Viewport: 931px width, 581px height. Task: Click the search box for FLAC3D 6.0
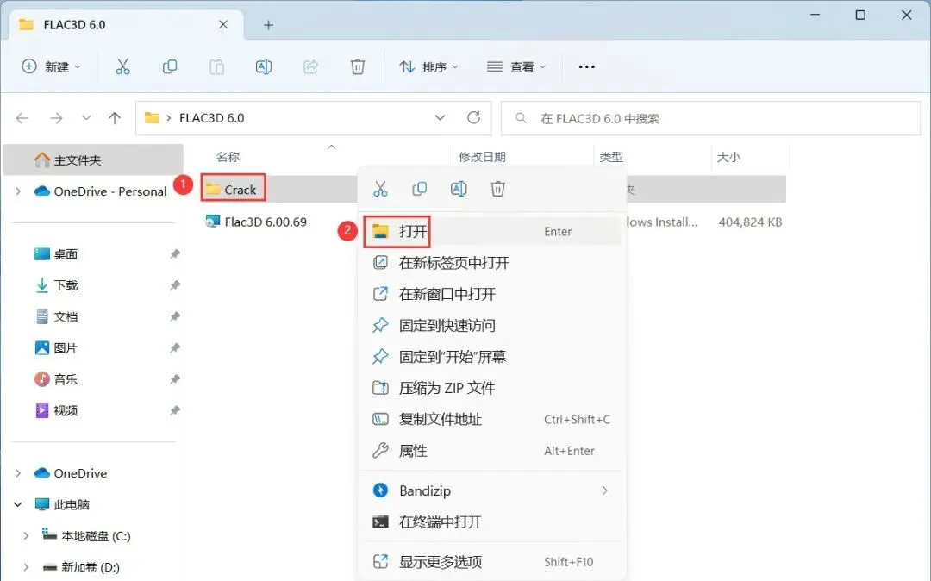point(710,118)
